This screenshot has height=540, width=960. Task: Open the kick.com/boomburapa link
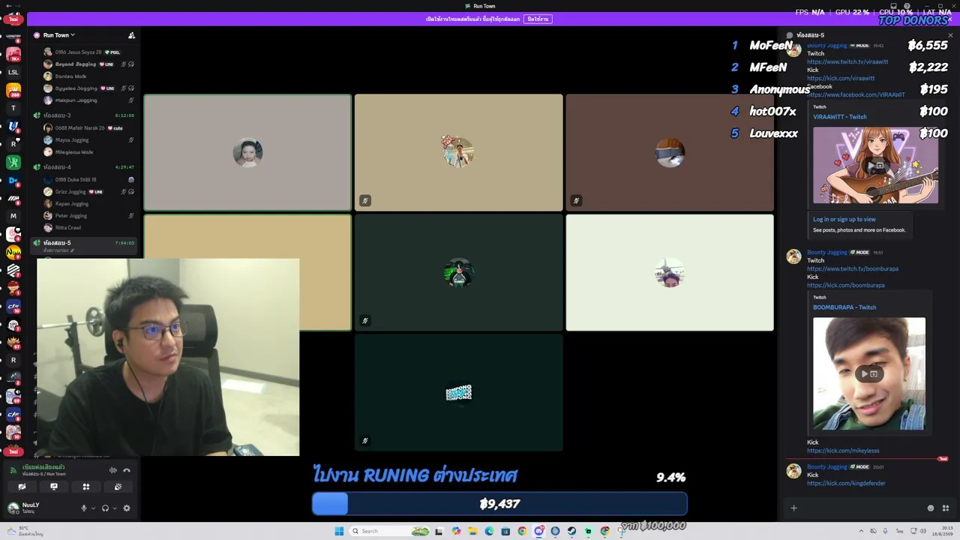(846, 286)
